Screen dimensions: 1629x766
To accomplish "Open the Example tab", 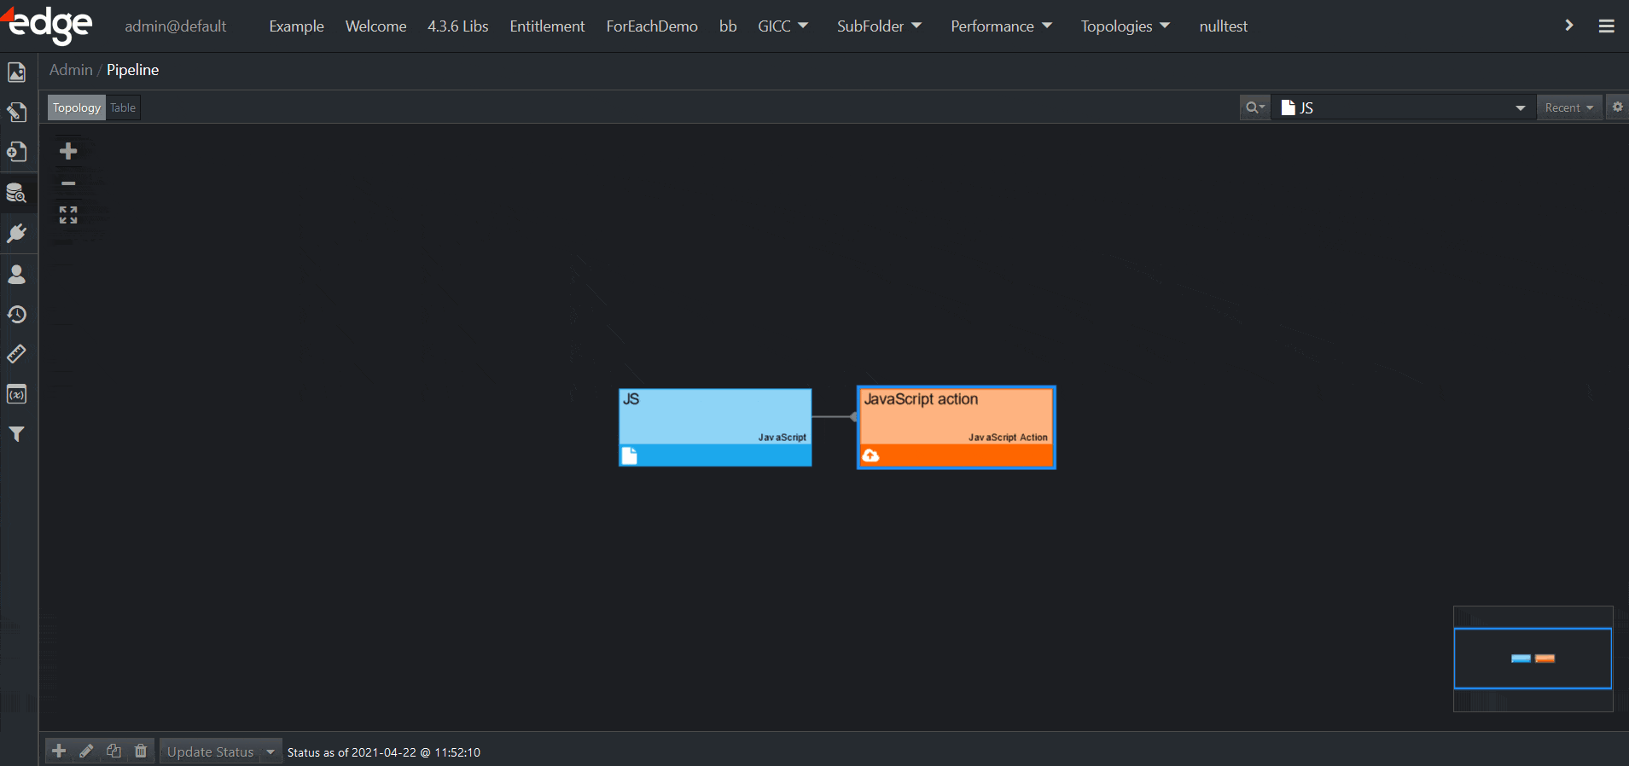I will tap(296, 26).
